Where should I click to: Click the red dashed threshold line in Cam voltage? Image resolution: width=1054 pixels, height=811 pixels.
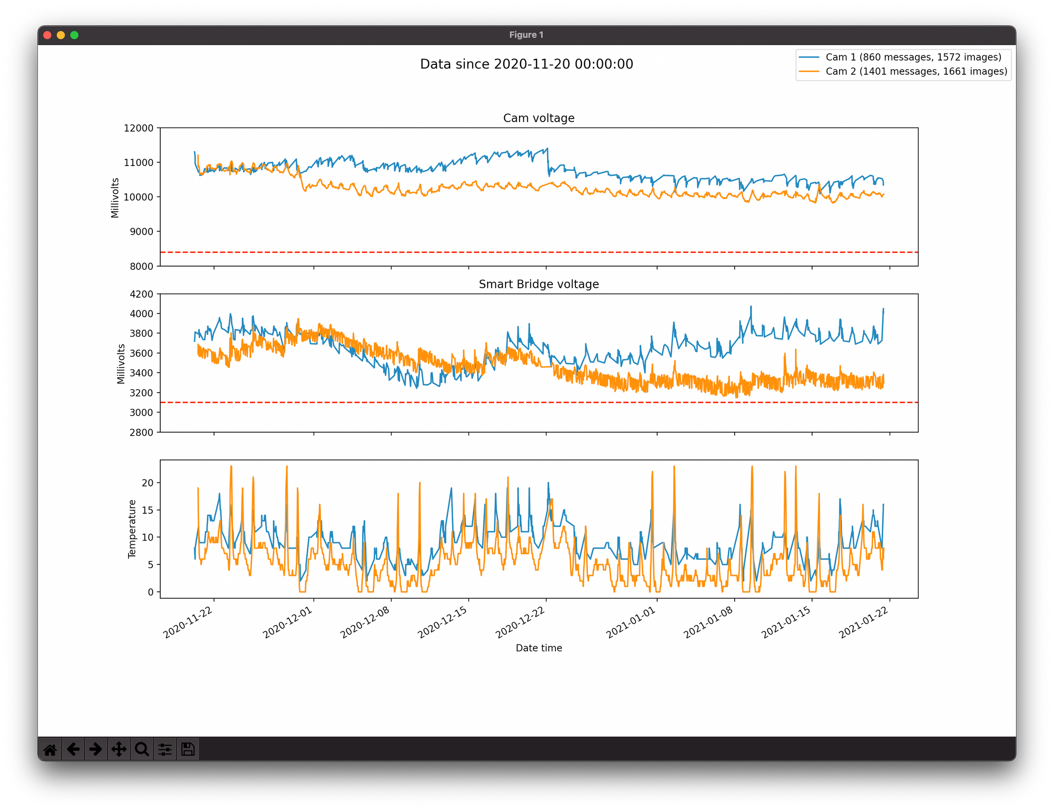pyautogui.click(x=527, y=252)
